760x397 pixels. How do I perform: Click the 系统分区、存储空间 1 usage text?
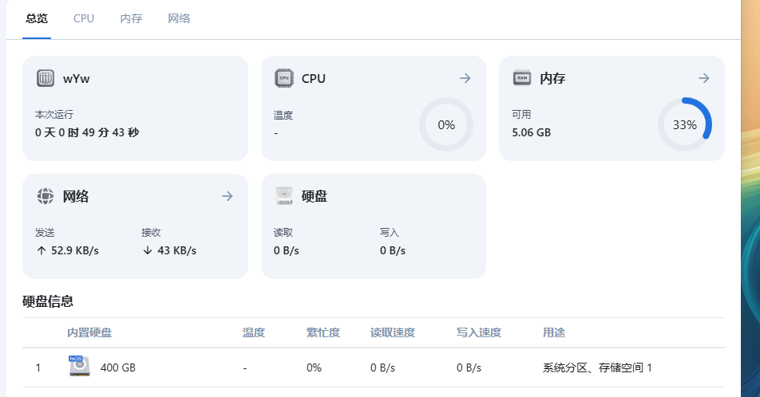[597, 368]
